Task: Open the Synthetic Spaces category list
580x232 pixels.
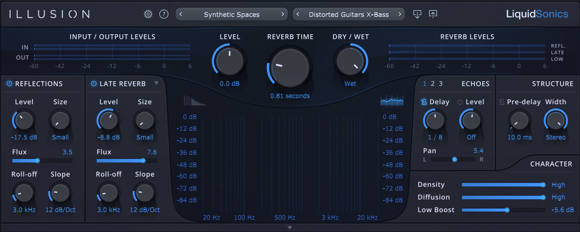Action: point(232,15)
